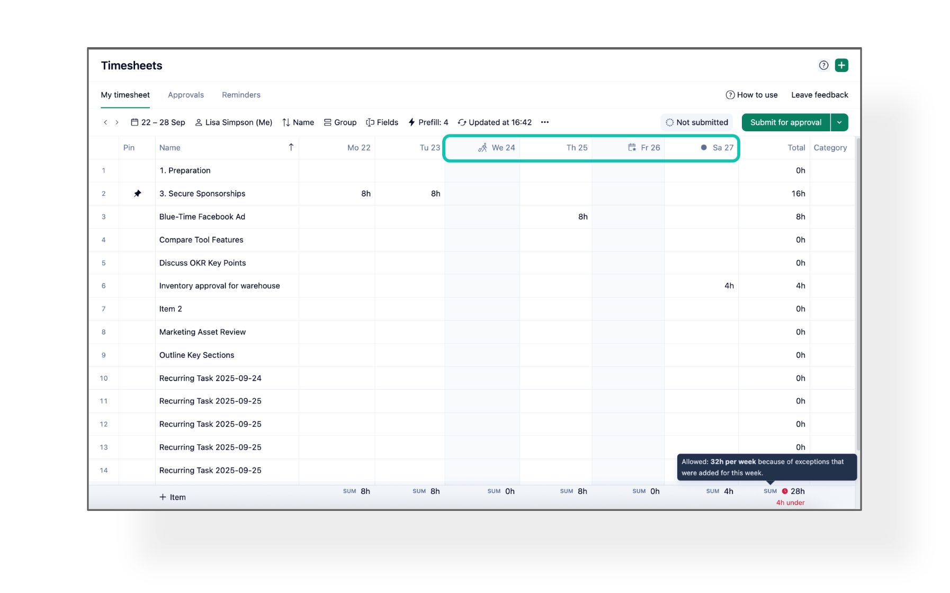Open the Group options
Image resolution: width=950 pixels, height=593 pixels.
(340, 122)
